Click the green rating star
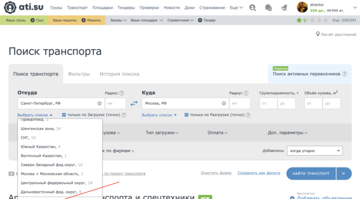Image resolution: width=360 pixels, height=199 pixels. (299, 20)
